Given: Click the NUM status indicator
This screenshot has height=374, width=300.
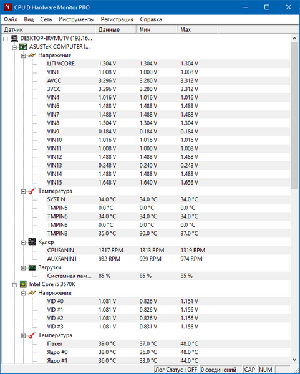Looking at the screenshot, I should 266,370.
